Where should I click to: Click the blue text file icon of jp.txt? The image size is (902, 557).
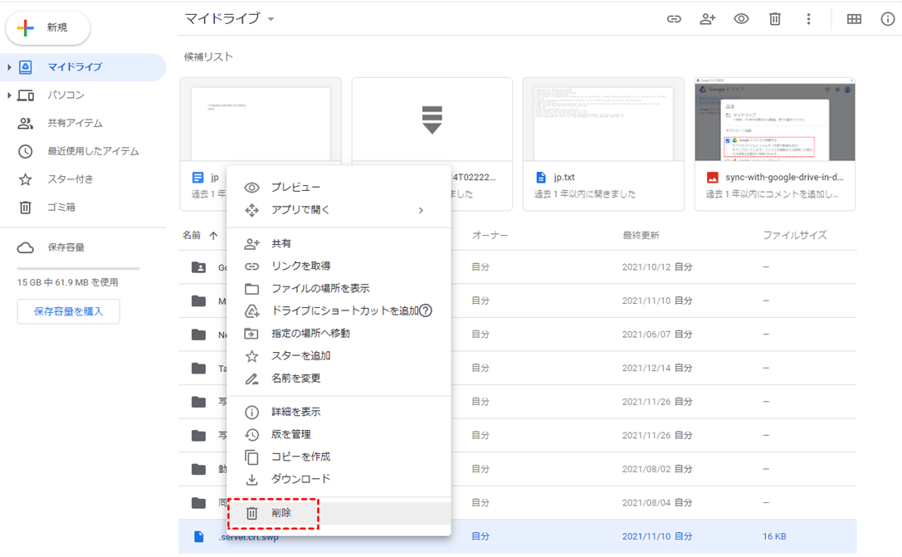click(x=541, y=178)
